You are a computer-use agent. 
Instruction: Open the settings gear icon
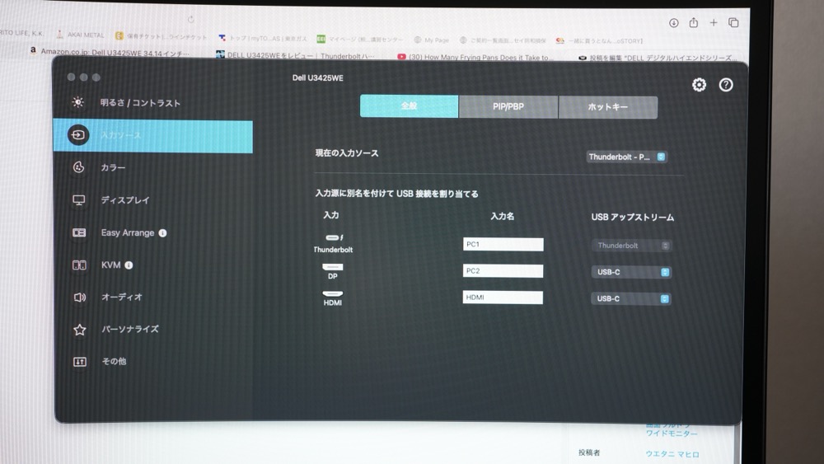point(699,85)
